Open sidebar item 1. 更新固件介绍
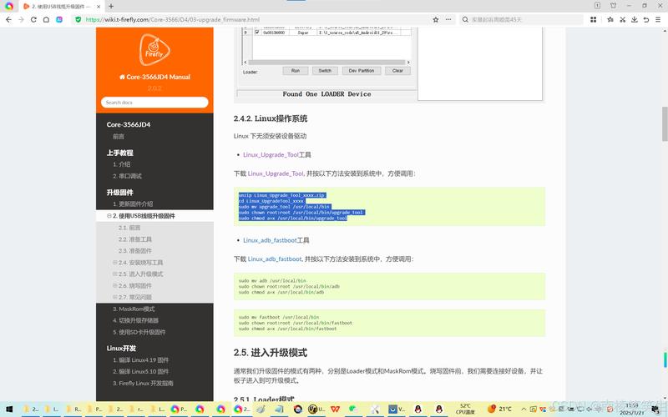Image resolution: width=668 pixels, height=417 pixels. (x=133, y=203)
